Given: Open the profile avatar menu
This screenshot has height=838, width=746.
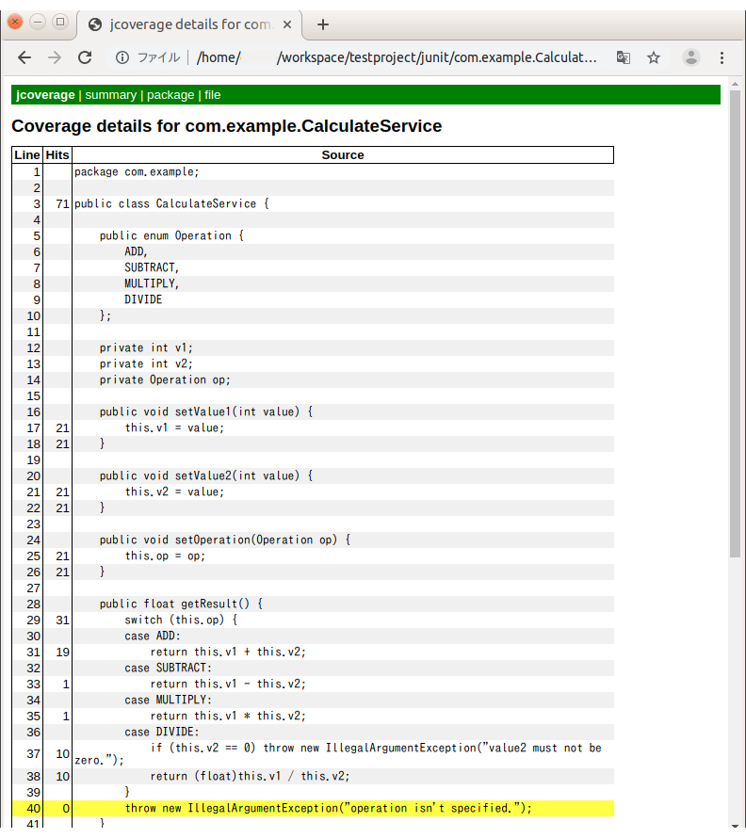Looking at the screenshot, I should 691,57.
